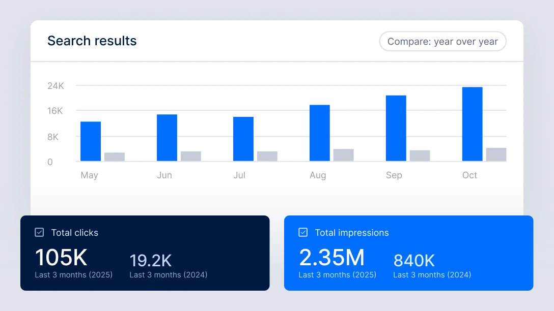The image size is (554, 311).
Task: Toggle the Total impressions checkbox
Action: [x=303, y=232]
